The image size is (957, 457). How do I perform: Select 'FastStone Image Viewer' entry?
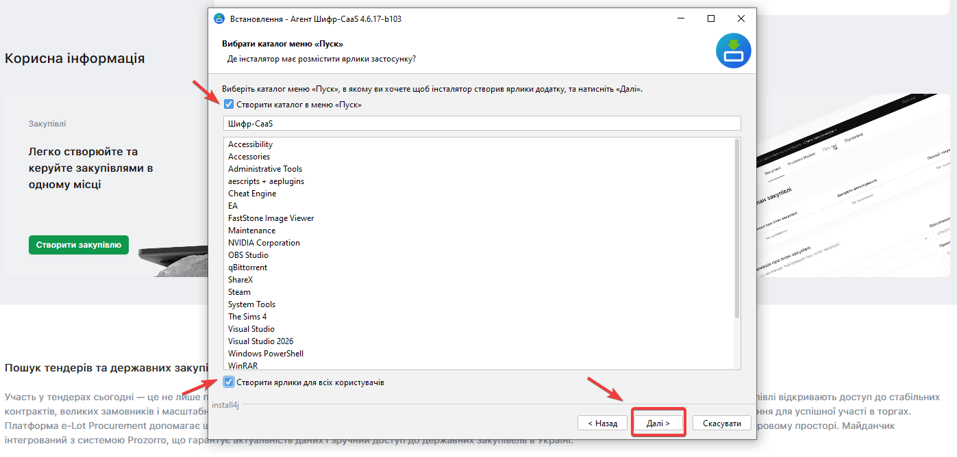(271, 218)
